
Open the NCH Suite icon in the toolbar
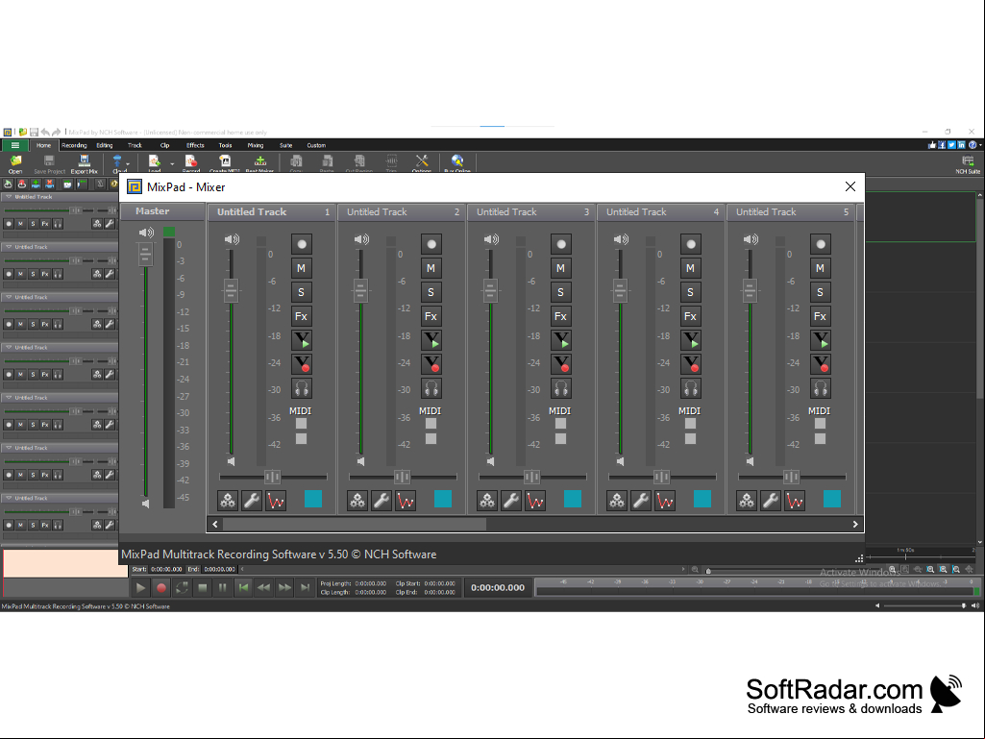968,164
